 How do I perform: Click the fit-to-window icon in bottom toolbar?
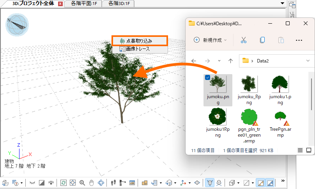tap(73, 182)
